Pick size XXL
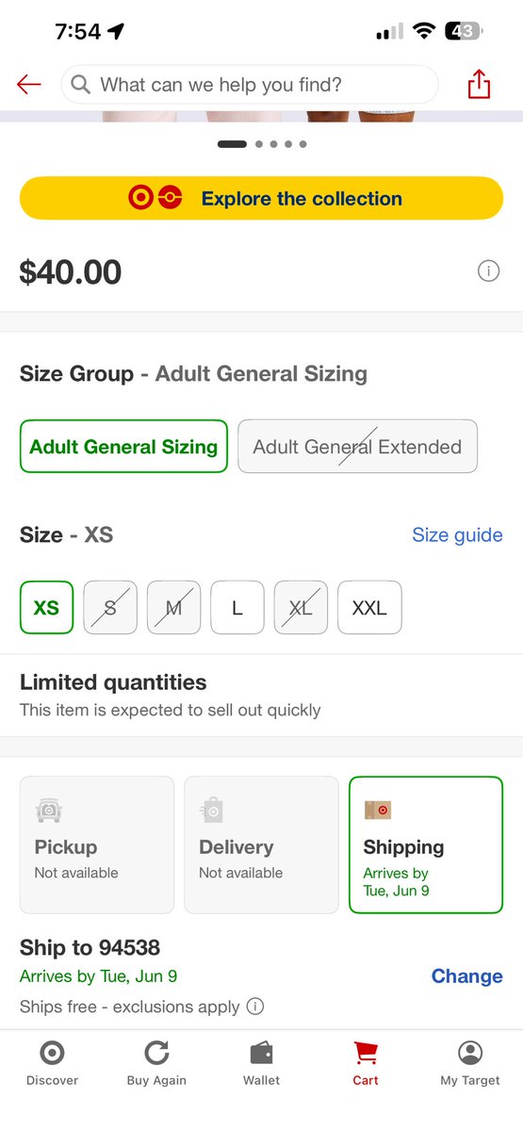The height and width of the screenshot is (1131, 523). point(369,608)
